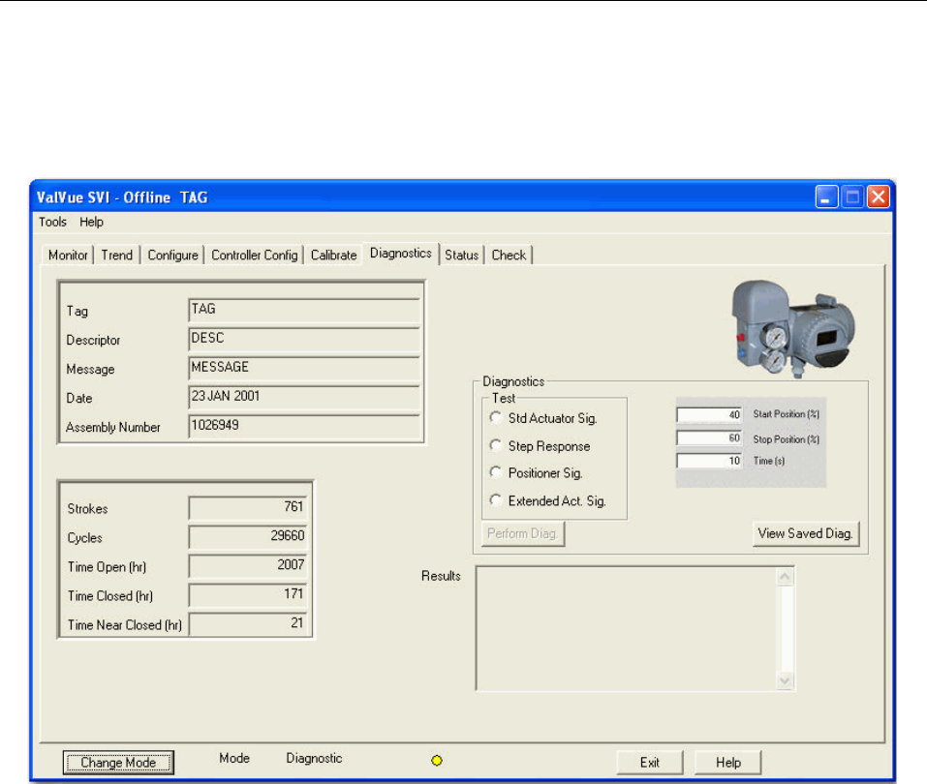Show the Status tab

[x=462, y=256]
